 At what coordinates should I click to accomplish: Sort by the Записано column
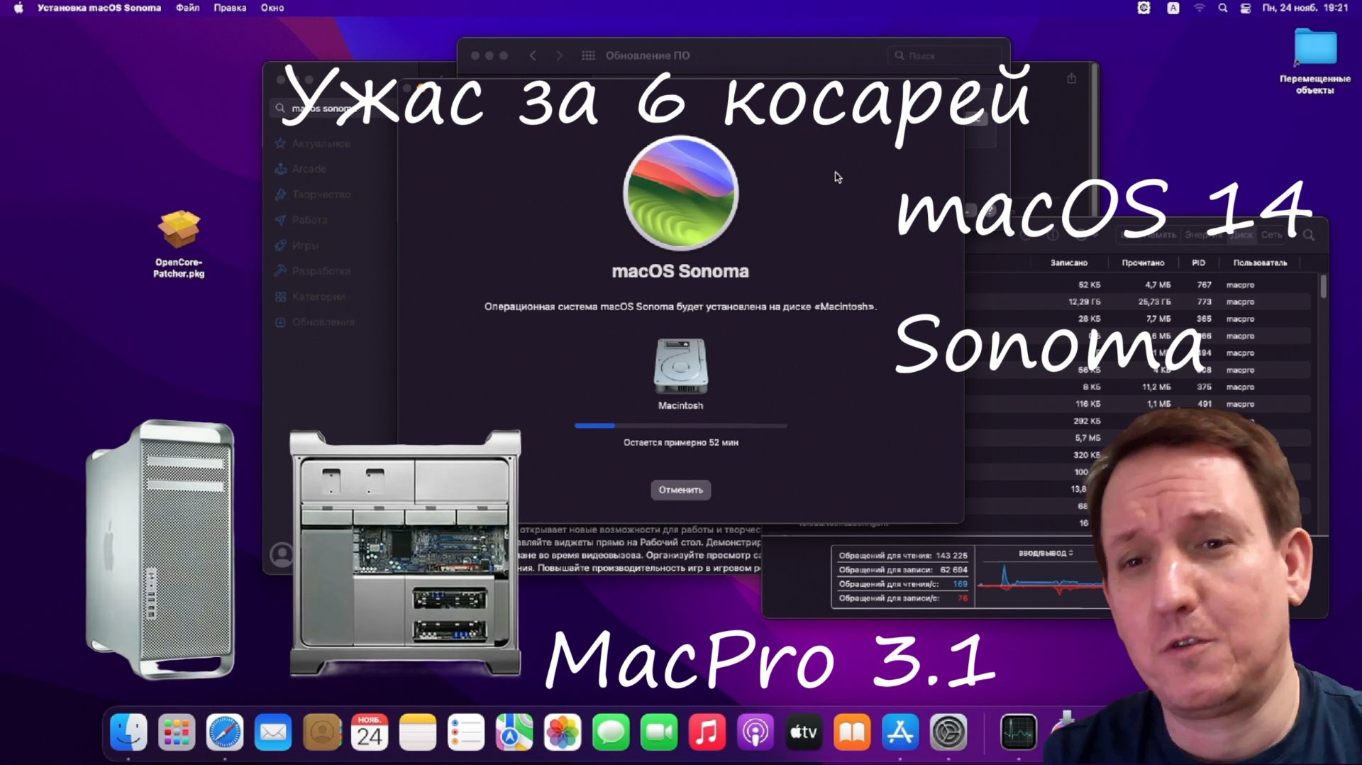pos(1068,263)
